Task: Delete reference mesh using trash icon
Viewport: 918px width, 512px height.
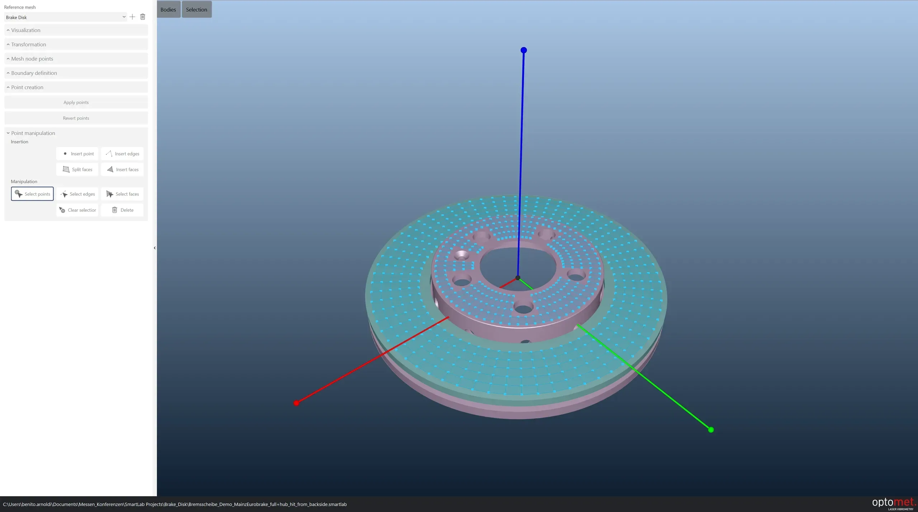Action: tap(143, 17)
